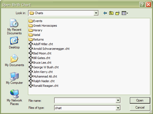Open the View Menu icon dropdown
The image size is (153, 114).
[125, 13]
